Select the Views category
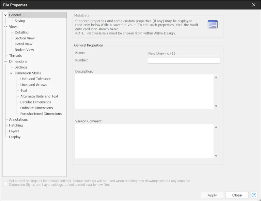Image resolution: width=261 pixels, height=201 pixels. [x=14, y=27]
